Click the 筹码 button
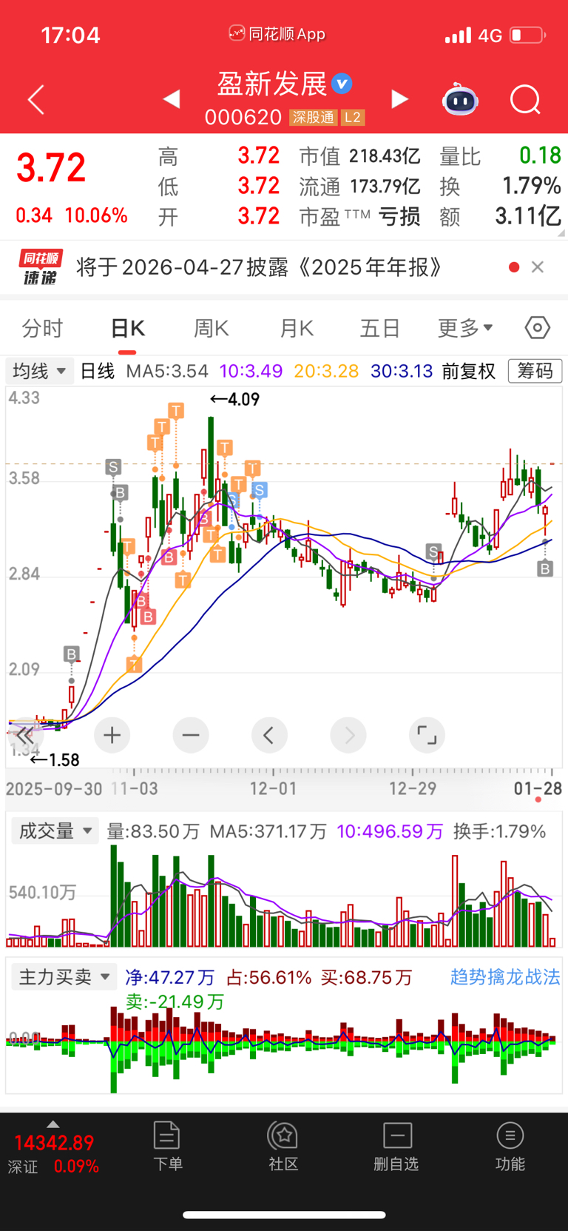568x1231 pixels. (535, 371)
